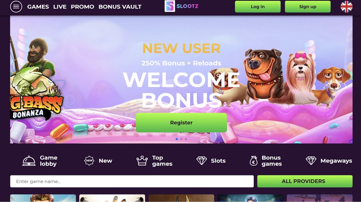Focus the Enter game name search field
The image size is (361, 202).
[x=132, y=181]
